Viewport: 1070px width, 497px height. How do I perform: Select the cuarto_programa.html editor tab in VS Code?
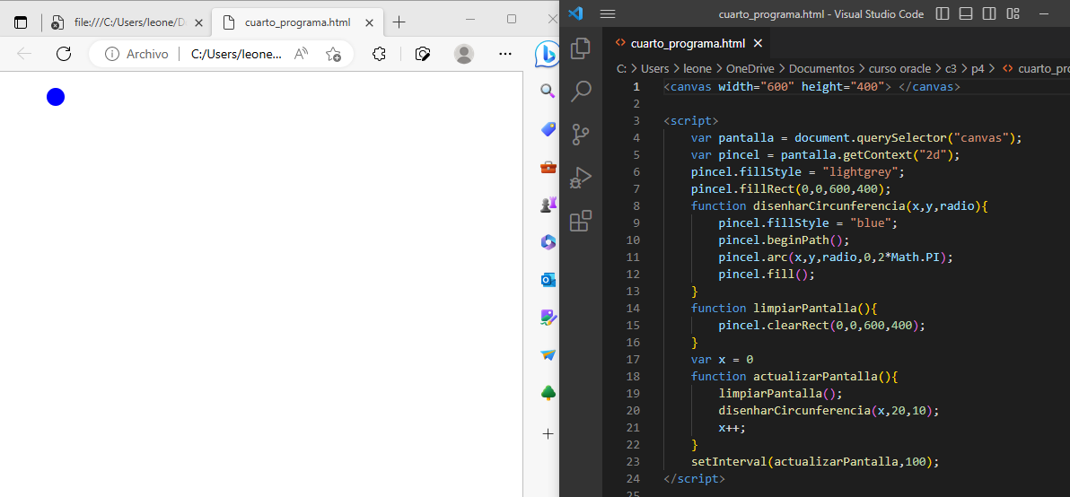coord(688,44)
